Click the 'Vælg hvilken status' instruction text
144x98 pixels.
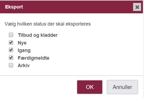48,24
